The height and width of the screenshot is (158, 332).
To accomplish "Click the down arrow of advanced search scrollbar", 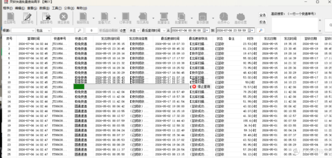I will 320,31.
